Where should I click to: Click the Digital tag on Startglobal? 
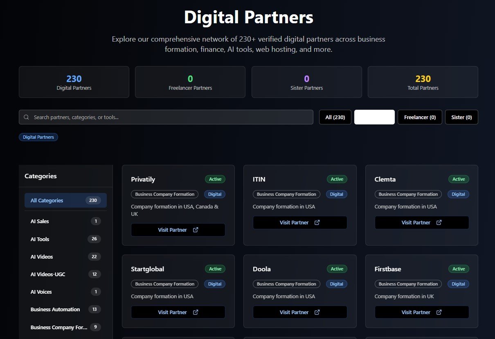(215, 284)
